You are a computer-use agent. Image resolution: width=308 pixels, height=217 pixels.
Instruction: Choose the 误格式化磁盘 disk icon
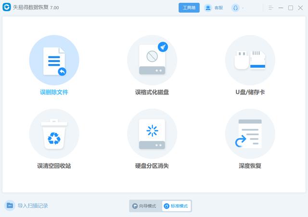coord(152,61)
